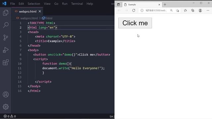The height and width of the screenshot is (119, 212).
Task: Open the Extensions view
Action: pos(6,62)
